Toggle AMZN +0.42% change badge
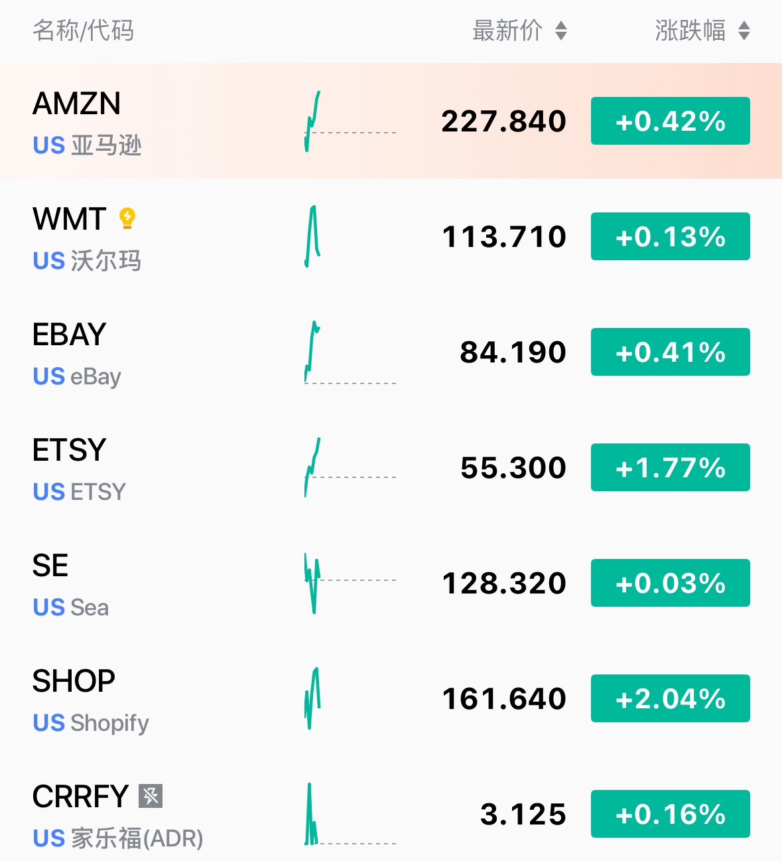This screenshot has width=782, height=861. [670, 121]
